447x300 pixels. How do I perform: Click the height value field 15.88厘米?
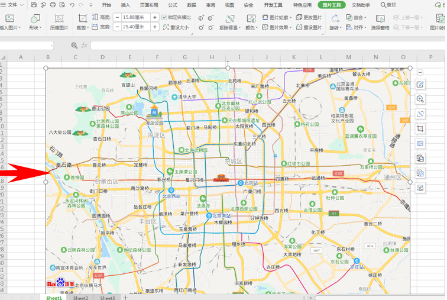[x=136, y=17]
